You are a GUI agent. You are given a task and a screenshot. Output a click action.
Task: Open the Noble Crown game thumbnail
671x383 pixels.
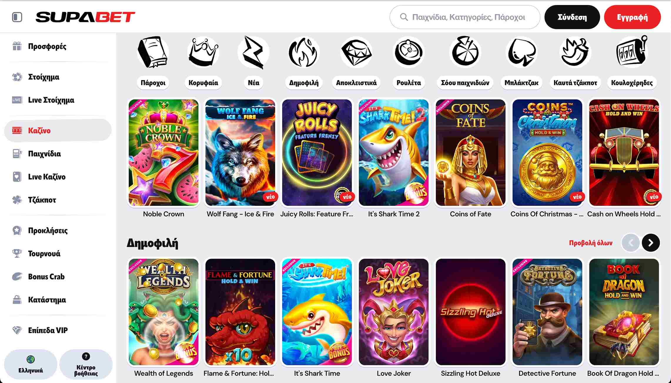point(163,152)
